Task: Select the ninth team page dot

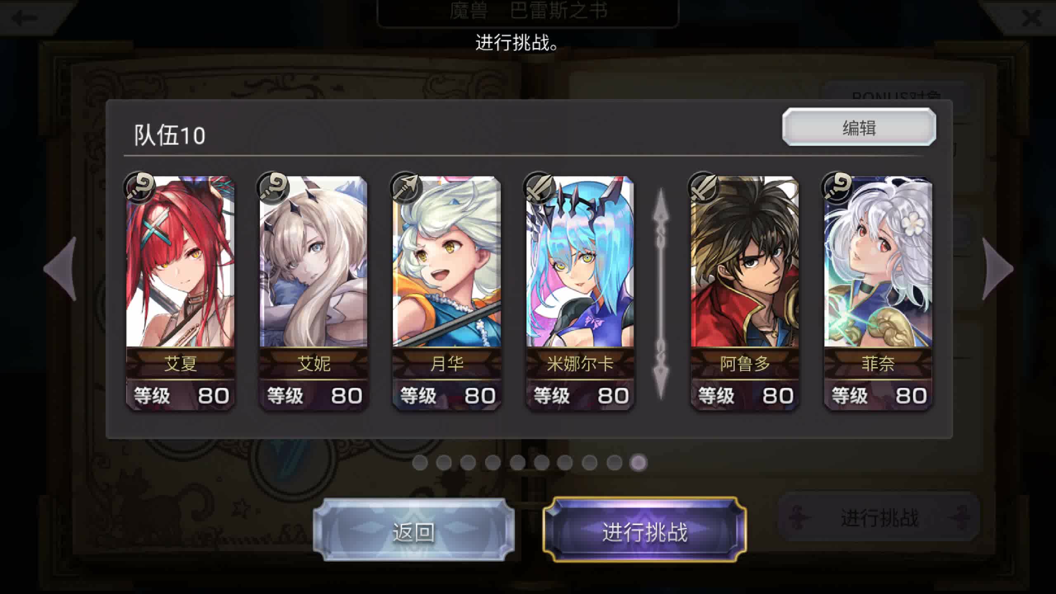Action: (615, 463)
